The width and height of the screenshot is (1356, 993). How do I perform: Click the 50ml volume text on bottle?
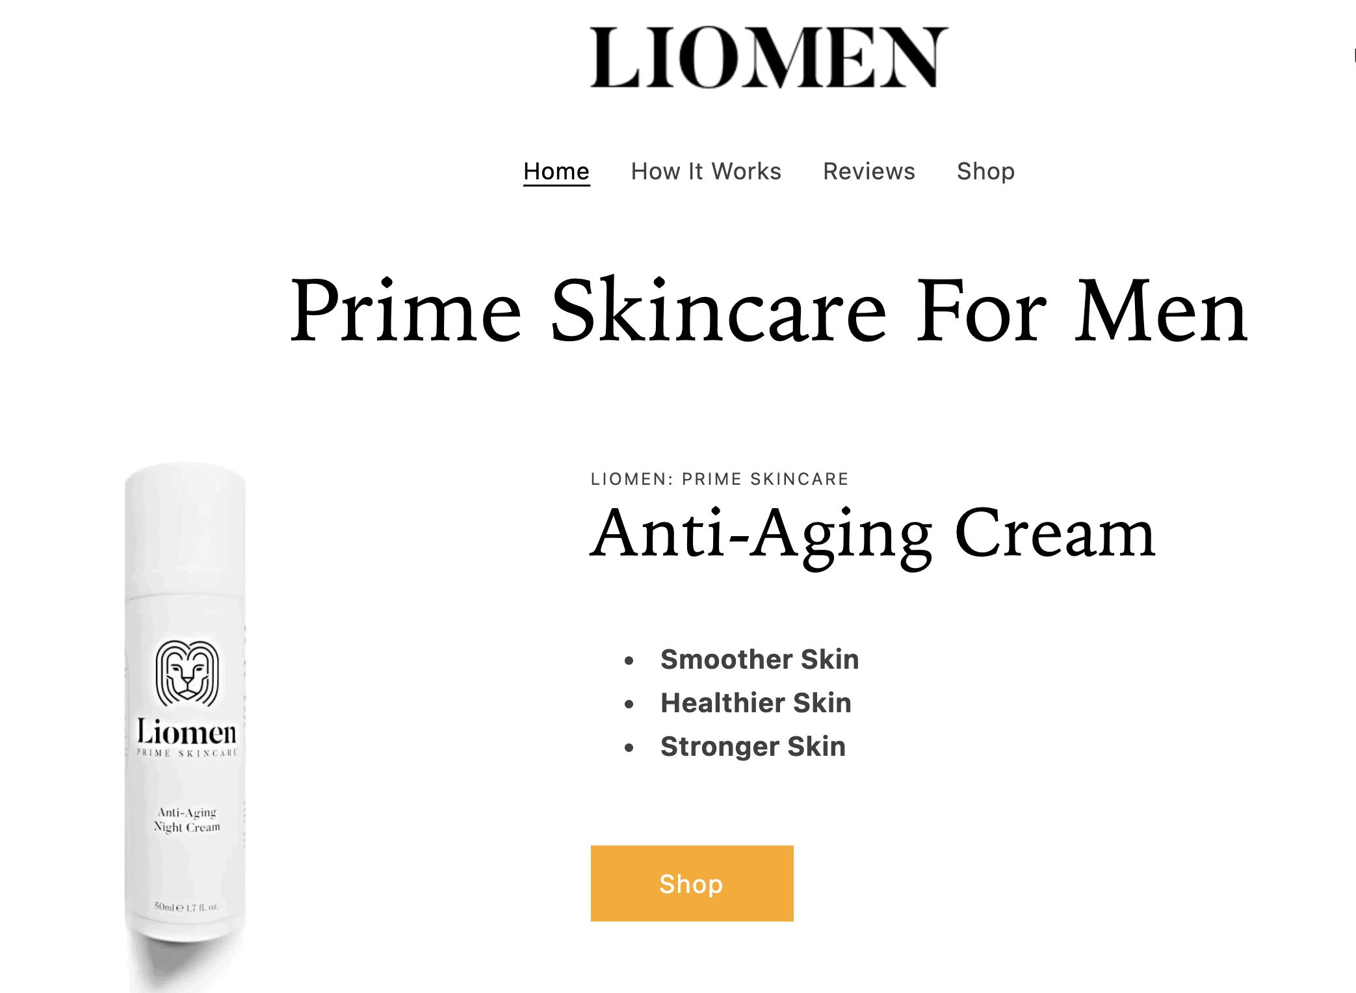coord(186,907)
